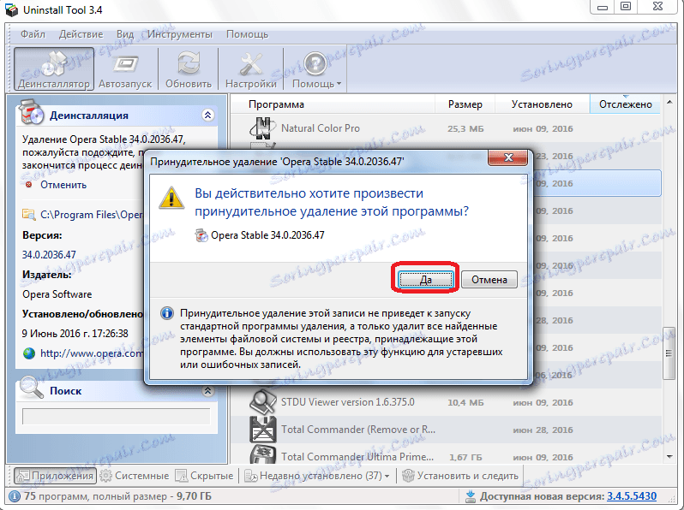This screenshot has width=684, height=510.
Task: Switch to Скрытые tab
Action: 205,476
